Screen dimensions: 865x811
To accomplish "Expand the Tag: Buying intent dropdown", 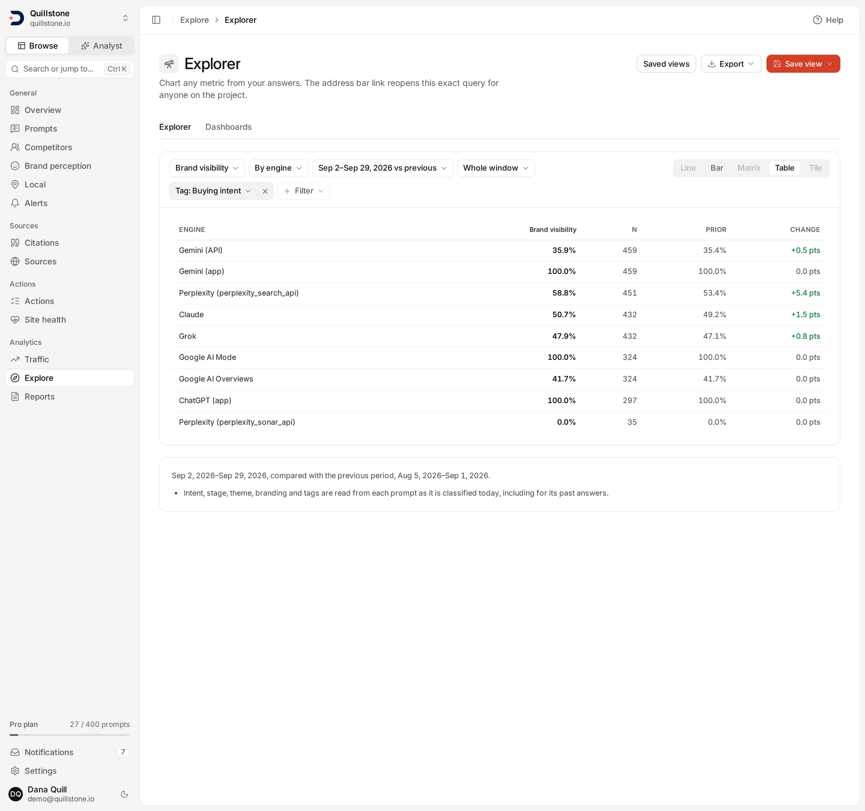I will (213, 191).
